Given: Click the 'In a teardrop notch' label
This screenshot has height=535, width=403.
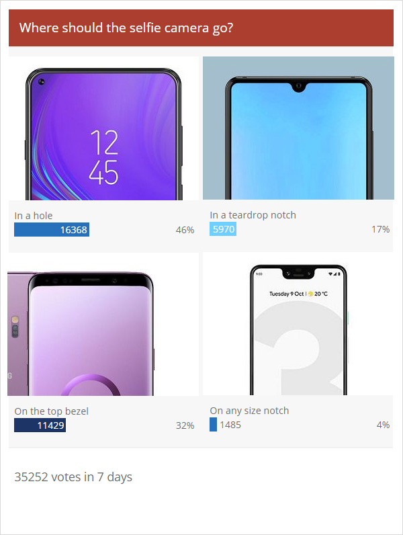Looking at the screenshot, I should tap(253, 215).
